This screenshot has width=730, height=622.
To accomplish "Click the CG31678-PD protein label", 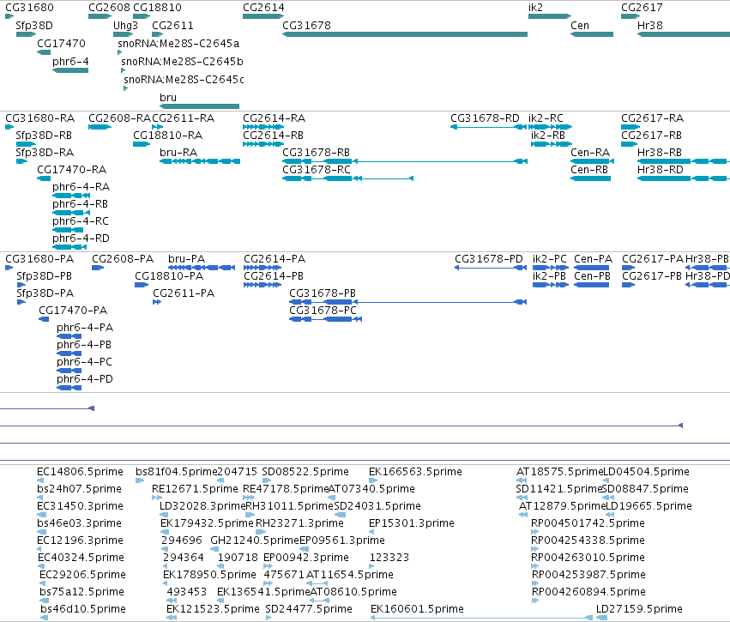I will click(x=489, y=259).
